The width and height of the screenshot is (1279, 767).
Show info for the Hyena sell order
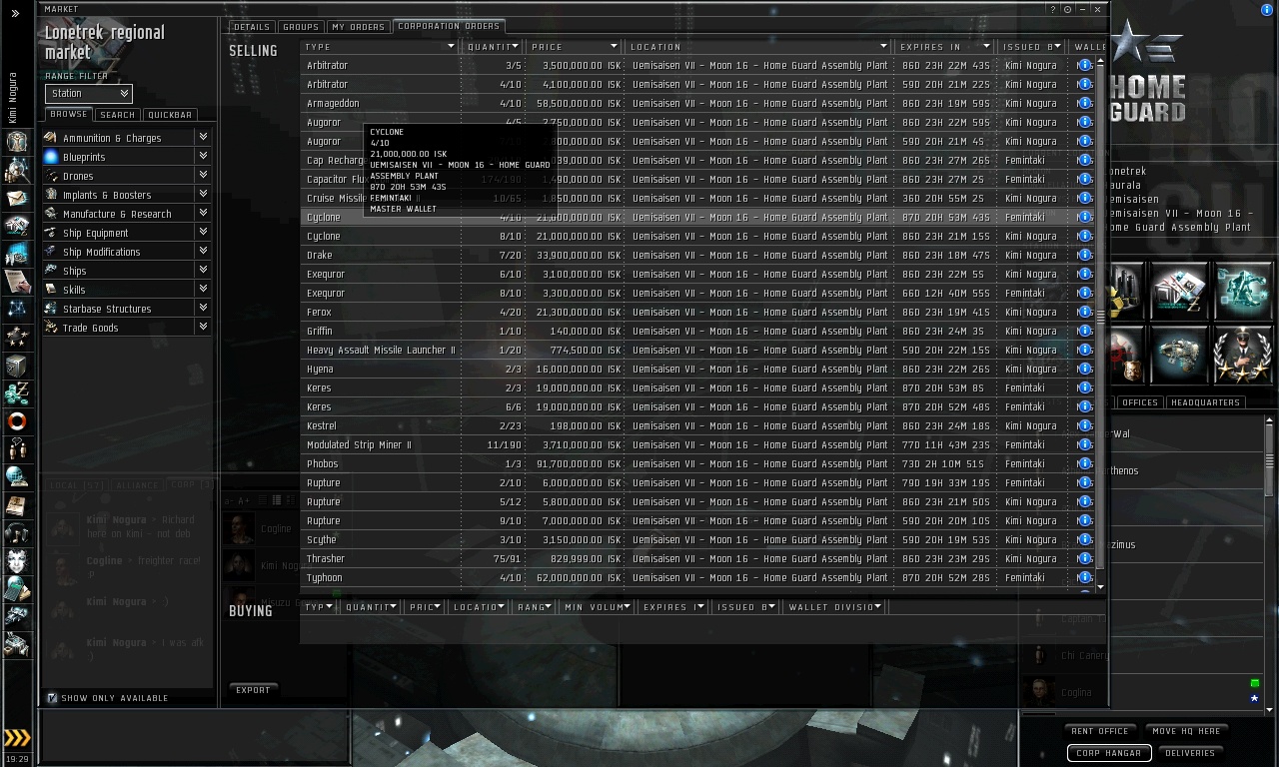pos(1085,369)
